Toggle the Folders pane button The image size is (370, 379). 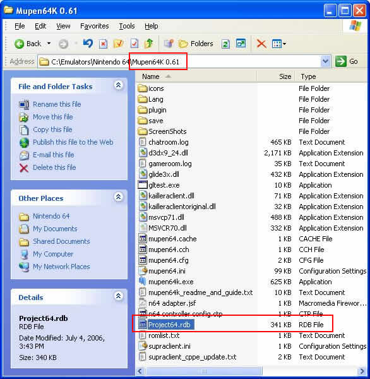pos(196,44)
